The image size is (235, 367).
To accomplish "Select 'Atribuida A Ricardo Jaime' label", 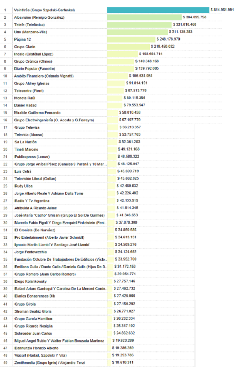I will [36, 208].
